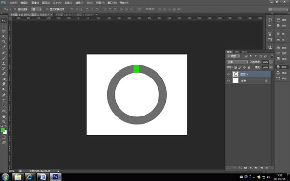Open Auto-Select group/layer dropdown

(37, 9)
